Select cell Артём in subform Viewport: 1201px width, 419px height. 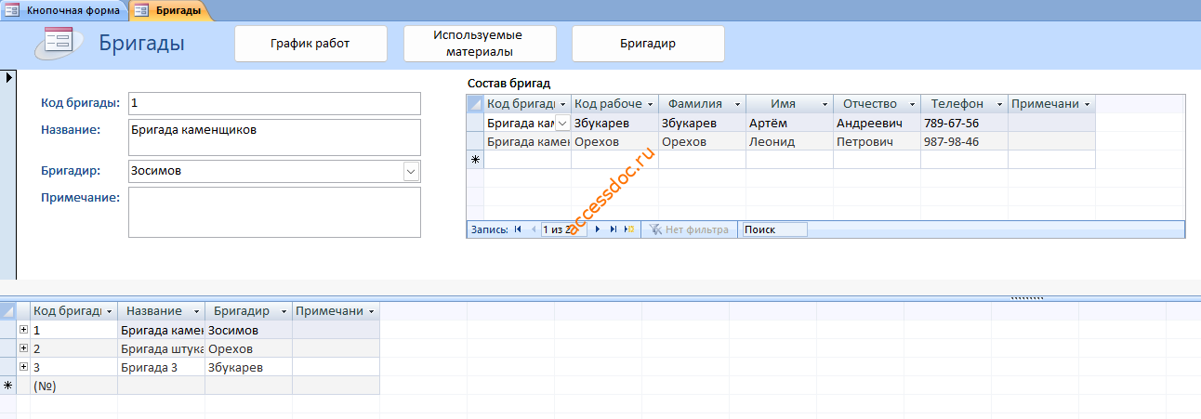[789, 123]
